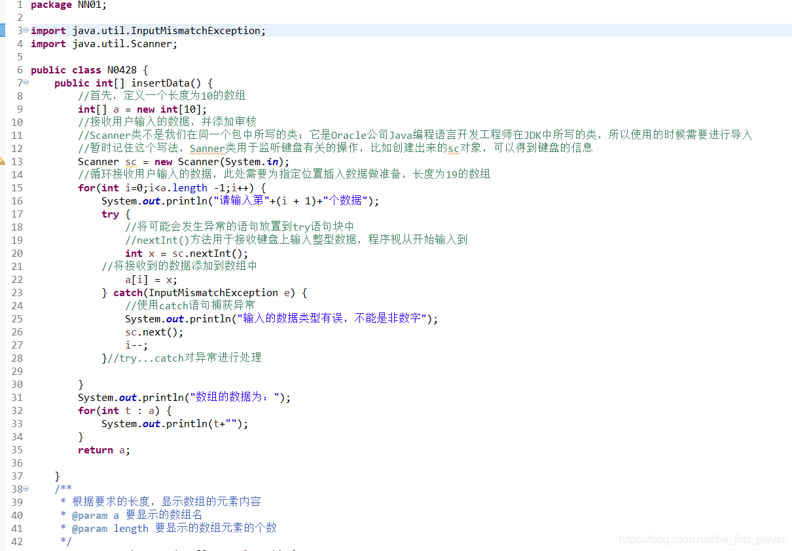This screenshot has width=792, height=551.
Task: Click the 'package NN01;' statement
Action: [x=68, y=5]
